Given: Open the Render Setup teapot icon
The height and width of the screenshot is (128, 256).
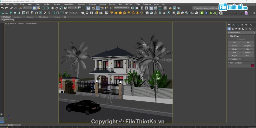Looking at the screenshot, I should point(170,8).
